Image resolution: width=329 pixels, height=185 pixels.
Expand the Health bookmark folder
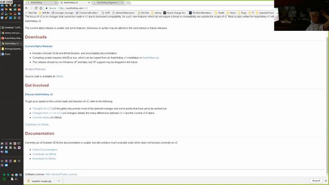click(220, 13)
